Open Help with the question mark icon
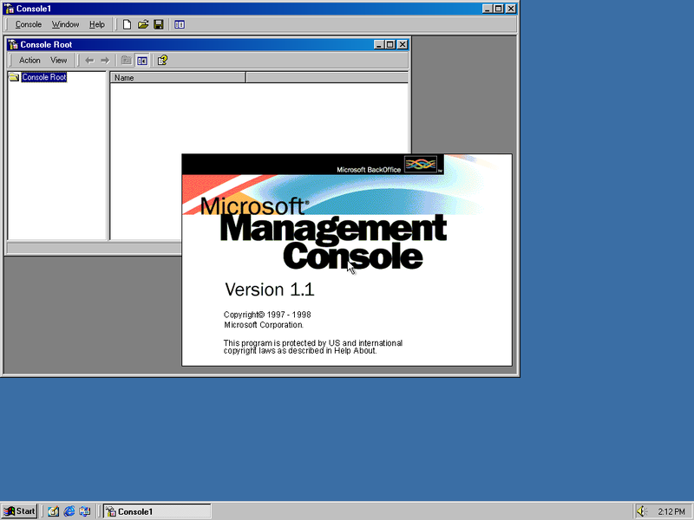The image size is (694, 520). point(161,60)
